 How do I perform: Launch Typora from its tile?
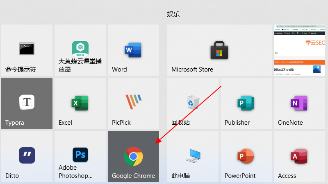pos(27,103)
